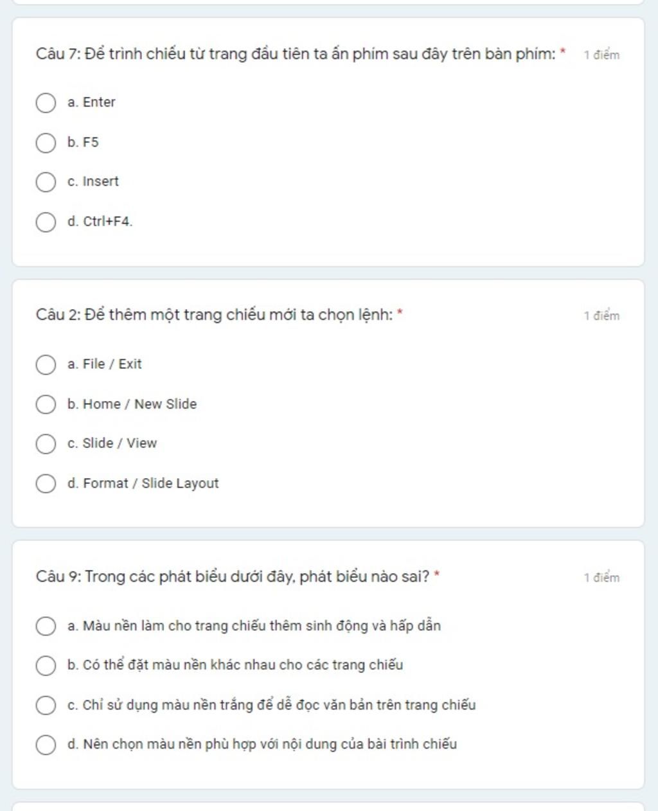Viewport: 658px width, 811px height.
Task: Pick d. Nên chọn màu nền phù hợp
Action: 46,745
